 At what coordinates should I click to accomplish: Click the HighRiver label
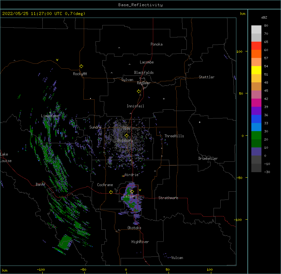140,242
